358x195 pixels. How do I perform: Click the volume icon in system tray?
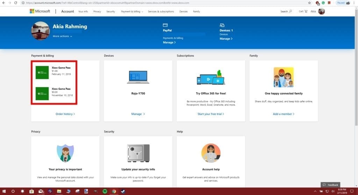click(x=333, y=191)
